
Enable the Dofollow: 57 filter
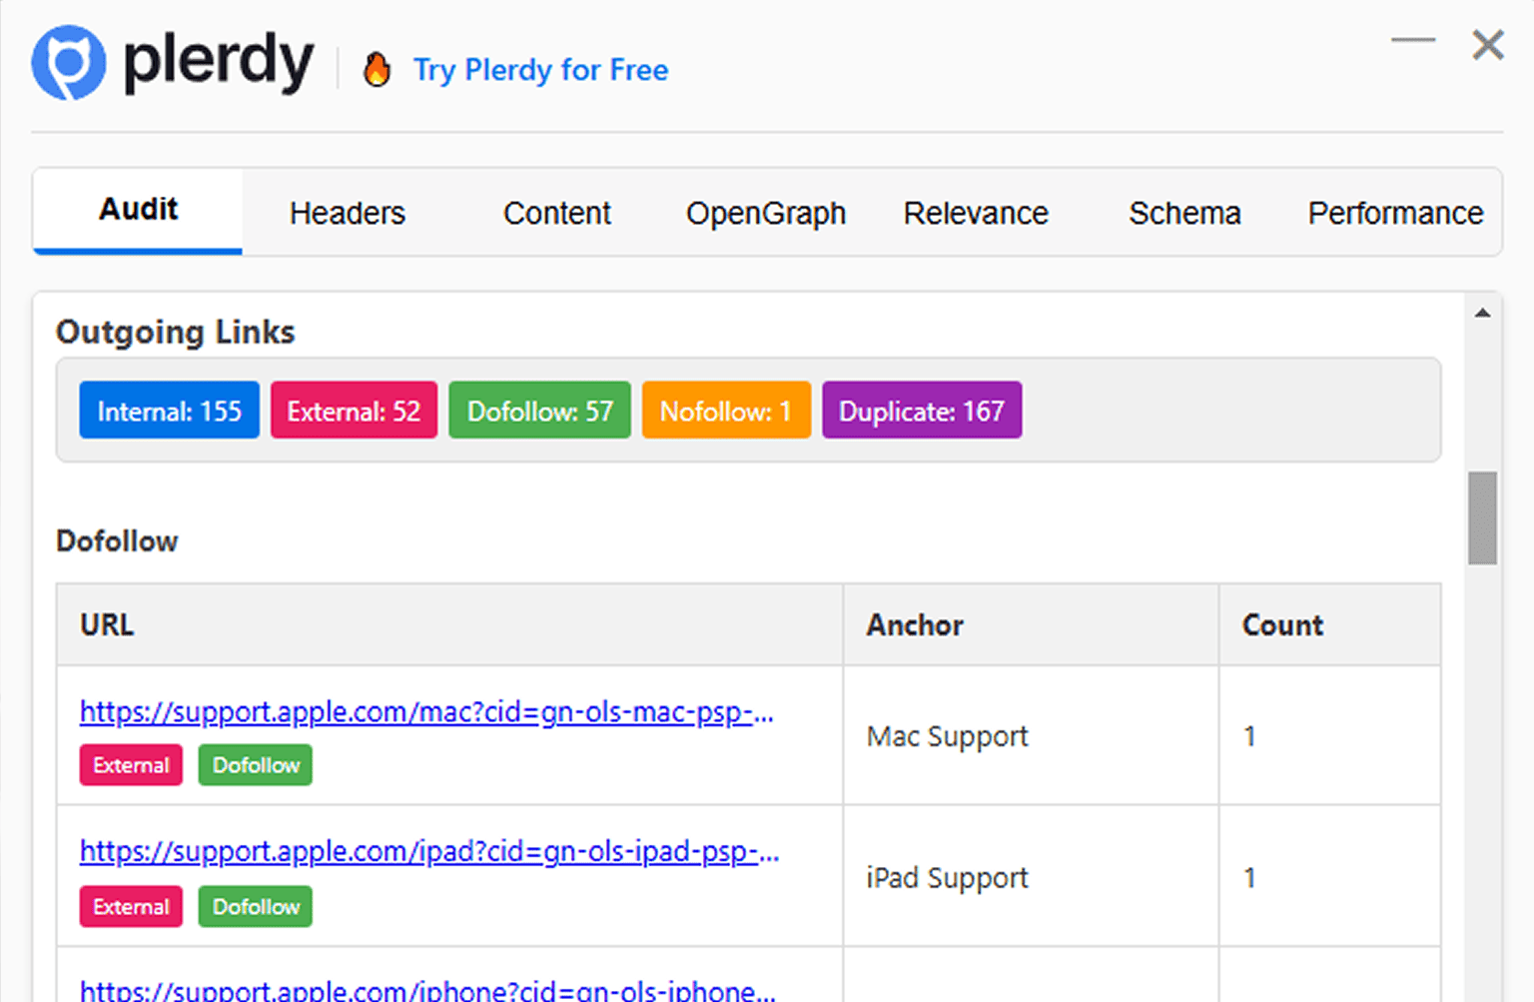click(x=539, y=410)
